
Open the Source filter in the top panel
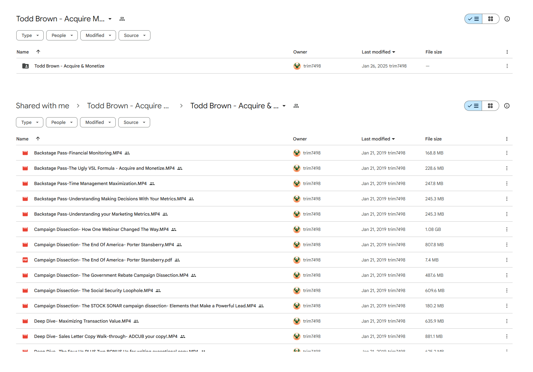pos(135,35)
